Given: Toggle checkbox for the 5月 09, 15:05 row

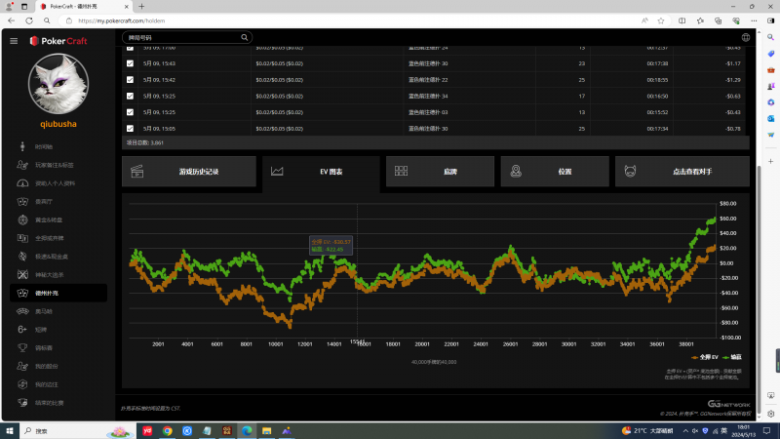Looking at the screenshot, I should tap(131, 128).
